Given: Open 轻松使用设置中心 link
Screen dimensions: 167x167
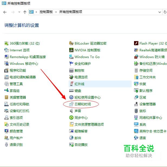Looking at the screenshot, I should 88,97.
